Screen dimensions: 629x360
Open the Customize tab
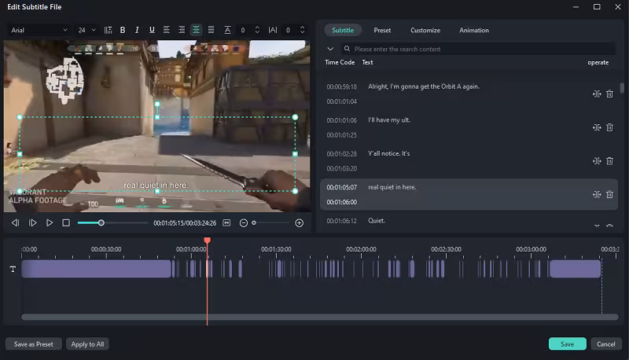click(x=425, y=30)
